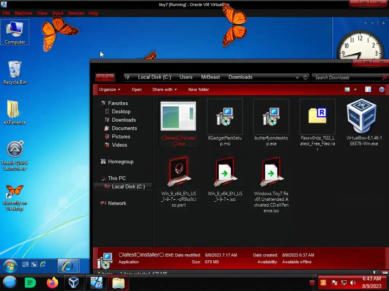Screen dimensions: 389x291
Task: Open the Share with dropdown
Action: coord(164,89)
